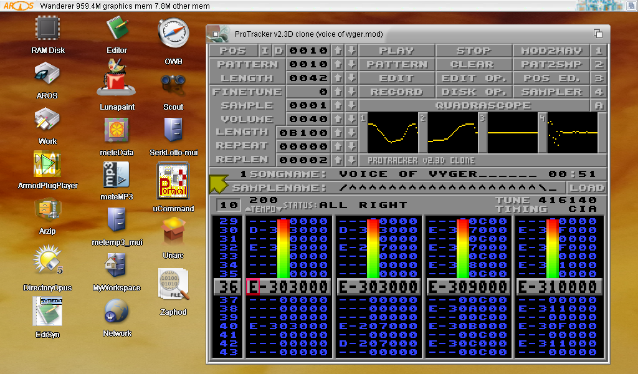Open the SAMPLER screen
Image resolution: width=638 pixels, height=374 pixels.
click(x=551, y=92)
